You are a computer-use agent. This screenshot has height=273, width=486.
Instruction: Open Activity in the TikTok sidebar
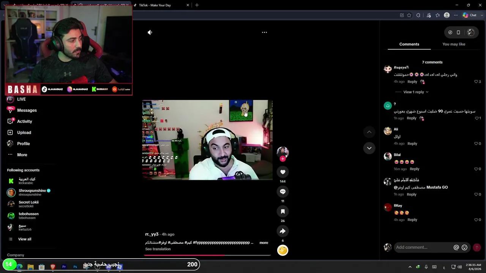pos(20,121)
